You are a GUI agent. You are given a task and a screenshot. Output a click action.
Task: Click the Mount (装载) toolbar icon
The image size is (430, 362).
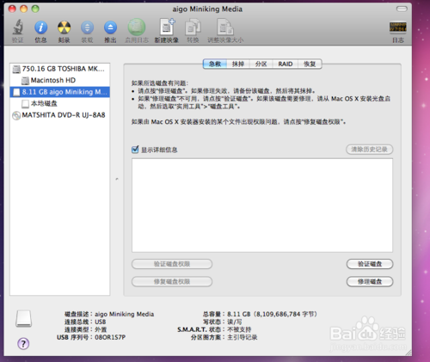click(87, 28)
